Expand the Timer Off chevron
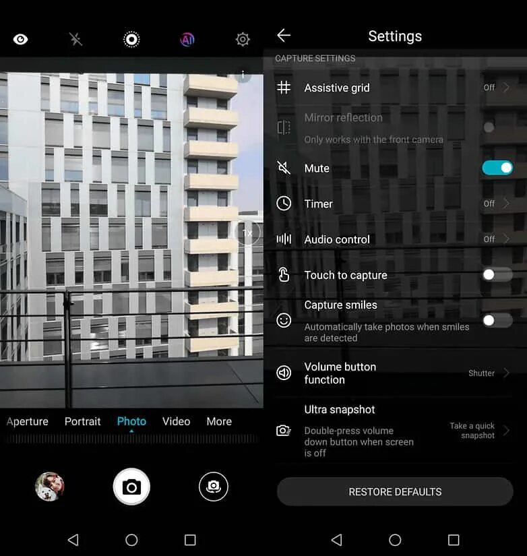Viewport: 527px width, 556px height. pyautogui.click(x=506, y=204)
